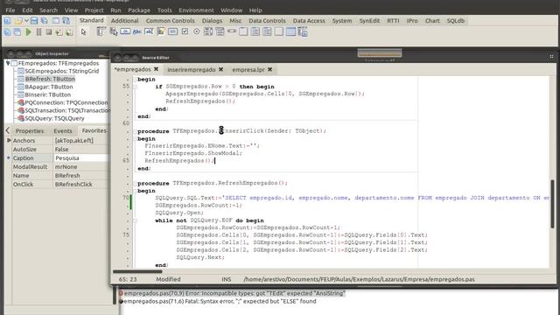Select the TScrollBar component icon

point(232,31)
